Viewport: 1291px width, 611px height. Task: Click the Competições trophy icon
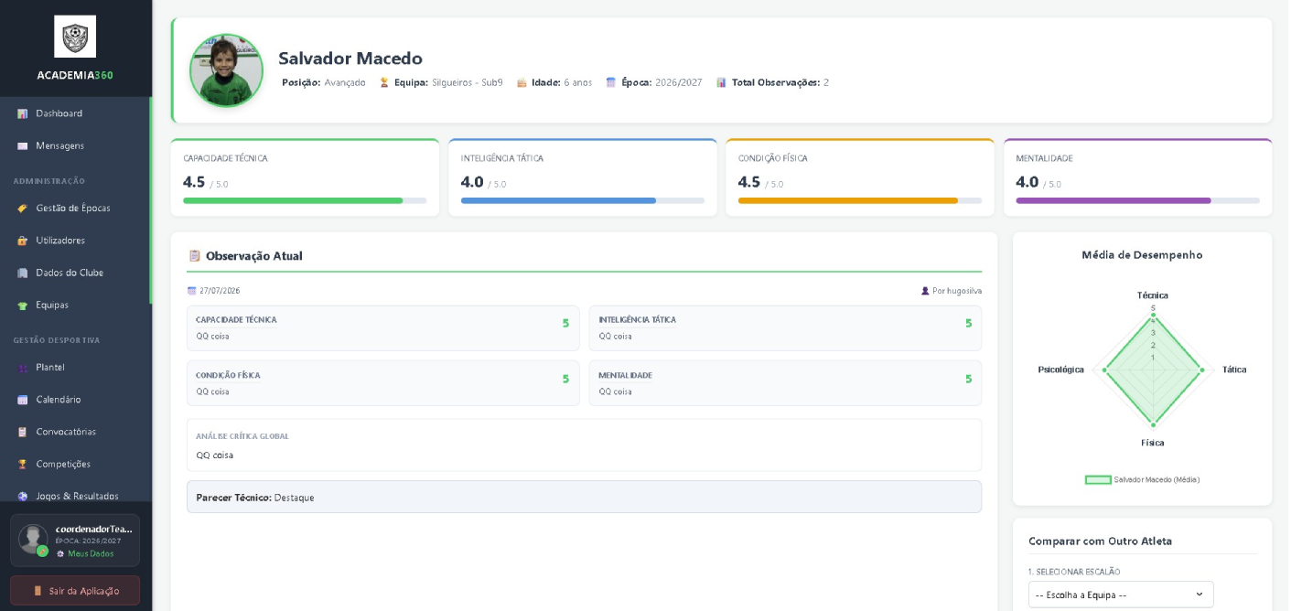[x=23, y=465]
